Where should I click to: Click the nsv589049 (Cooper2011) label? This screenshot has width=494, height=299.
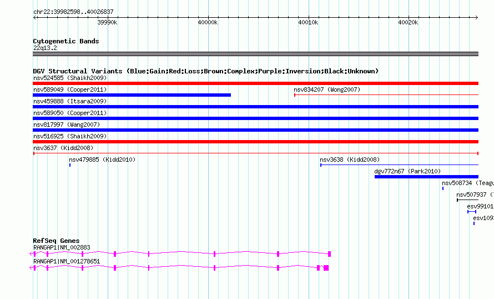coord(70,89)
